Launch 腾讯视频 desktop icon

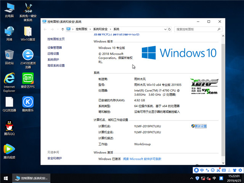pyautogui.click(x=9, y=151)
